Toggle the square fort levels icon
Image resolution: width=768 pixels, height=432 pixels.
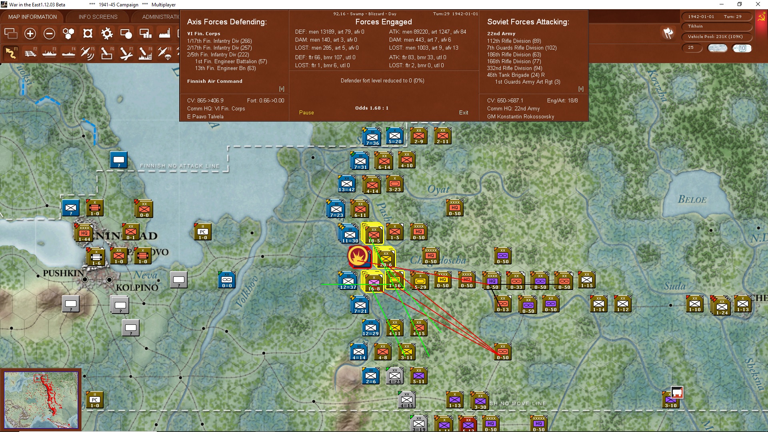point(88,34)
